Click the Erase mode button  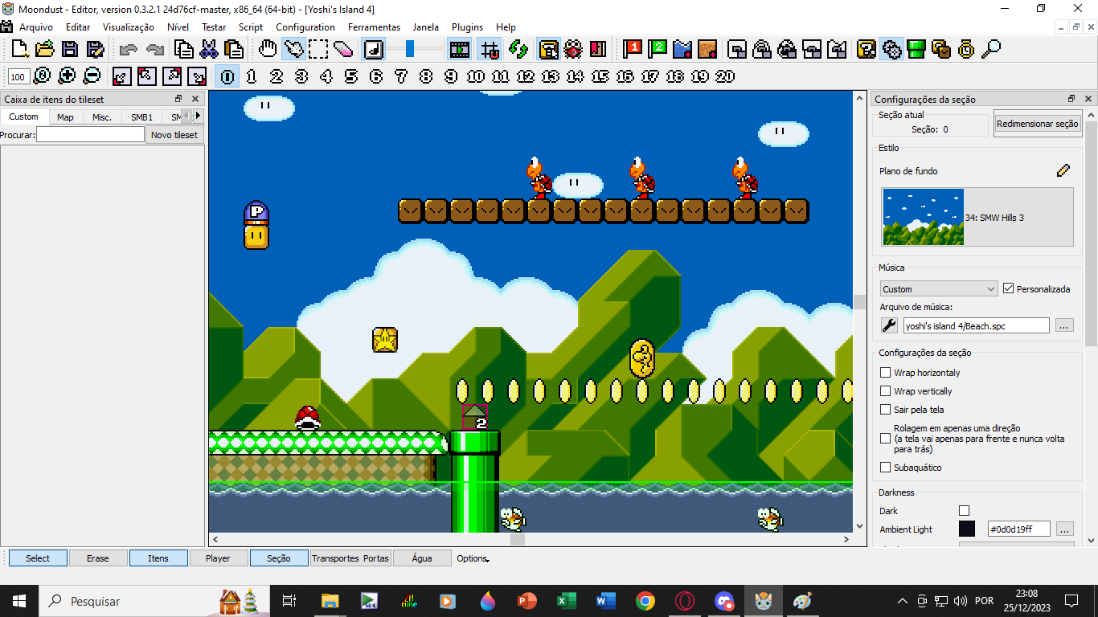click(98, 558)
